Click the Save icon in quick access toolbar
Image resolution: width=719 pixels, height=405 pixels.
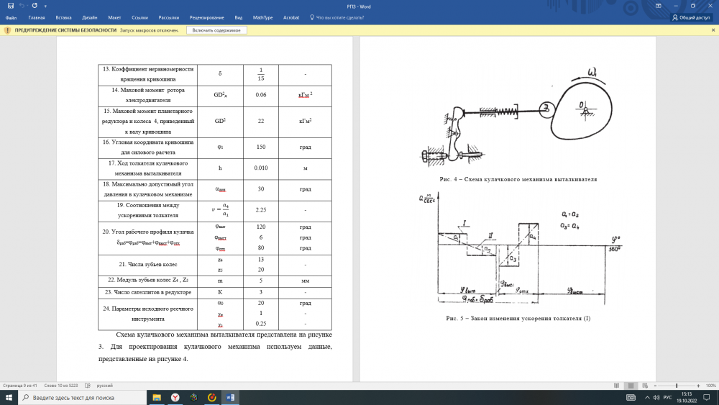click(10, 6)
